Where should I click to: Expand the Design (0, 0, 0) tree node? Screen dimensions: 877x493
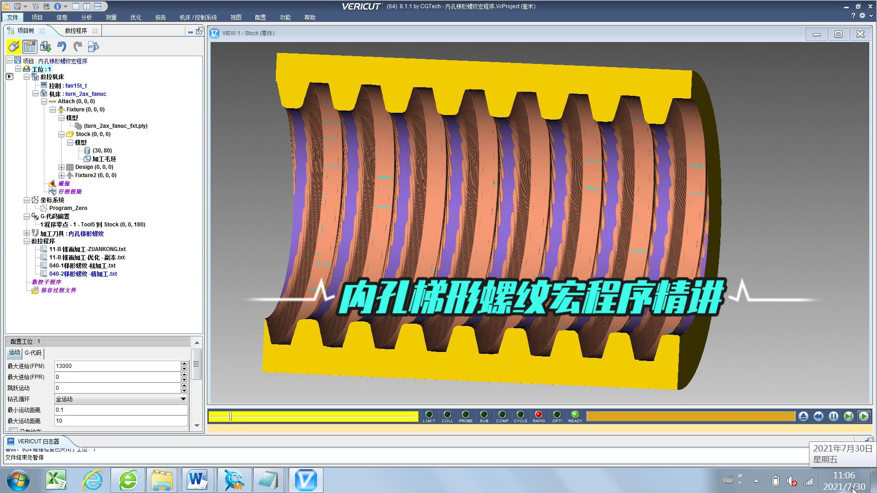coord(61,167)
